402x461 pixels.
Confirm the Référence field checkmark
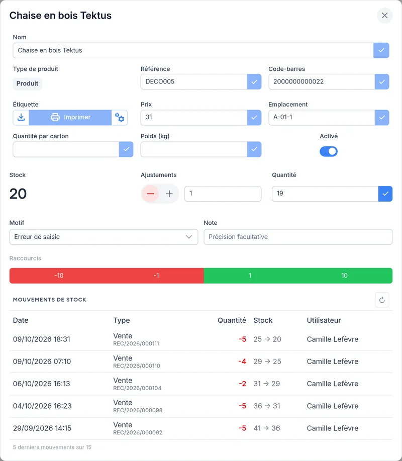[254, 82]
